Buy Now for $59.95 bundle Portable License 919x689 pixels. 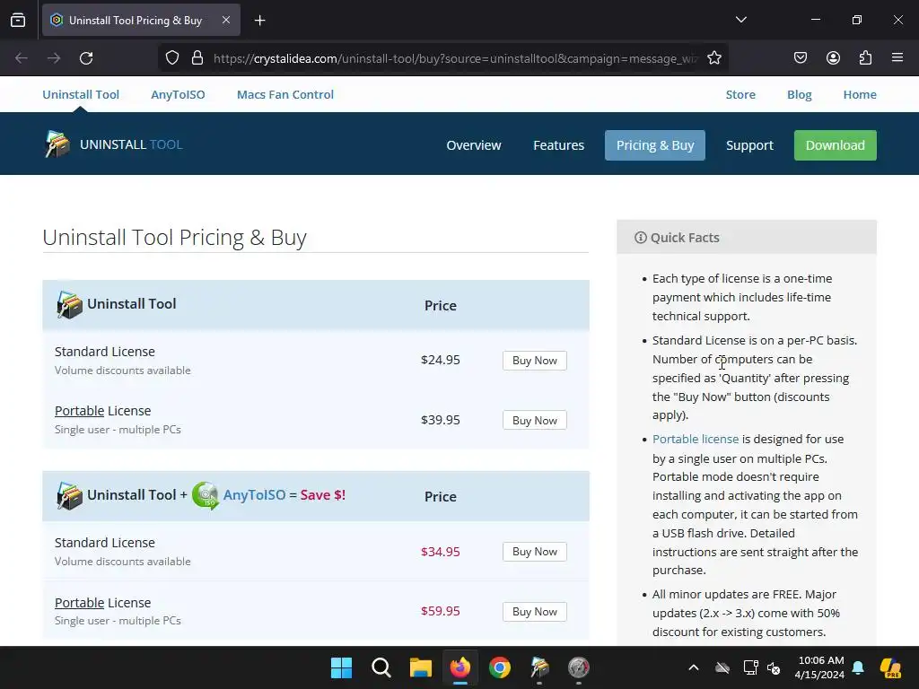[535, 612]
